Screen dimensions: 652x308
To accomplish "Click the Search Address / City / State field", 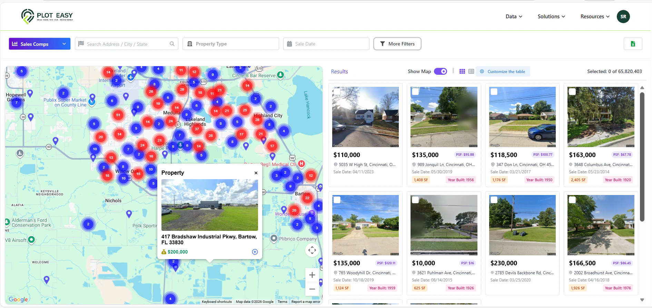I will [127, 44].
